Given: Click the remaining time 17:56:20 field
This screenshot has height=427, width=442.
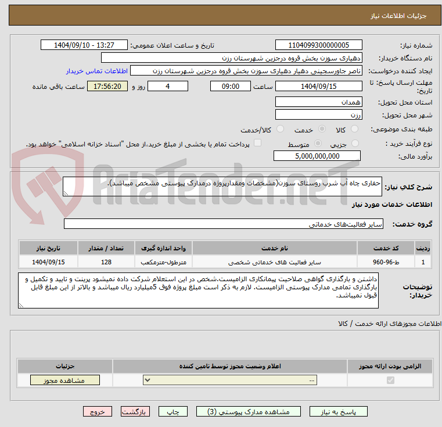Looking at the screenshot, I should click(107, 86).
